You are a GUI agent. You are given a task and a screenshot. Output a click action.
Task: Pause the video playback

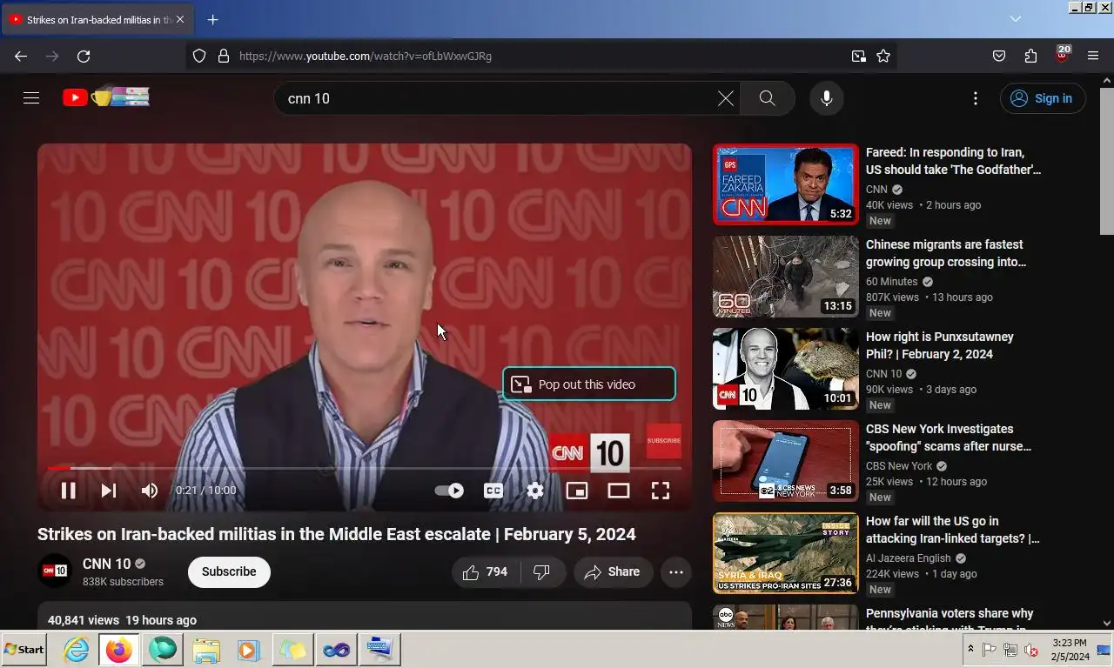[x=68, y=491]
